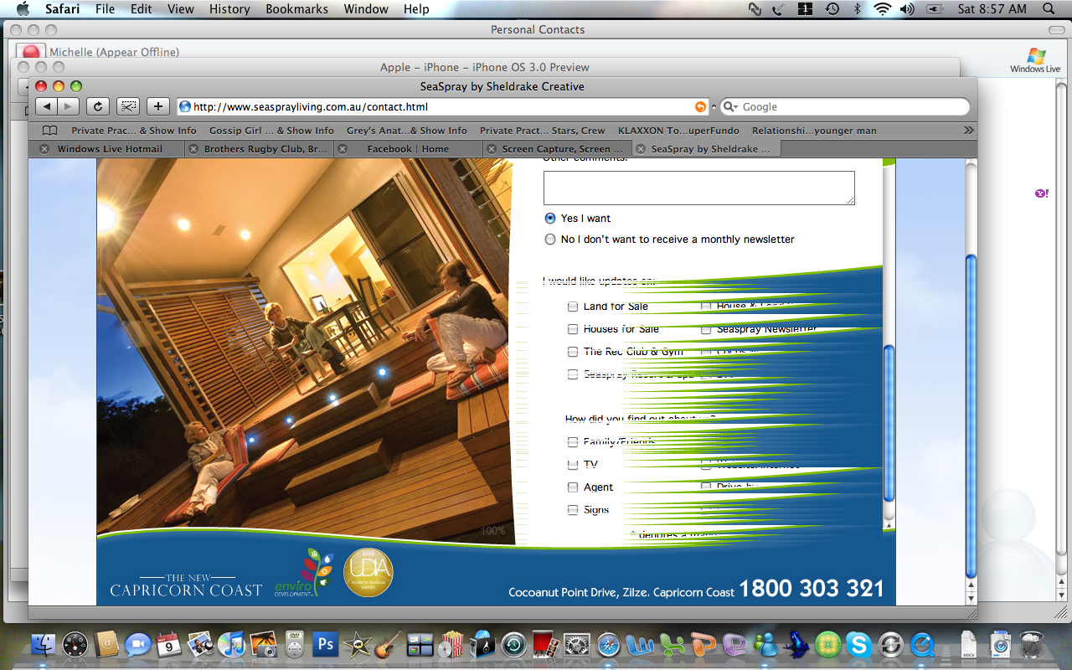
Task: Open Safari compass icon in the Dock
Action: click(608, 644)
